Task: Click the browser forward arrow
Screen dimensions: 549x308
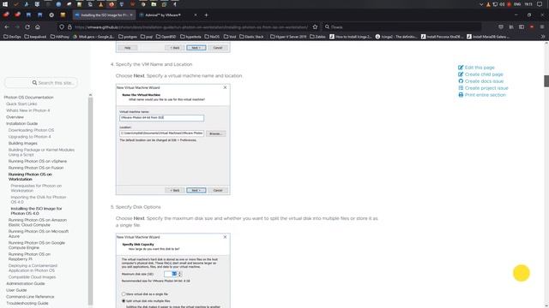Action: (x=17, y=27)
